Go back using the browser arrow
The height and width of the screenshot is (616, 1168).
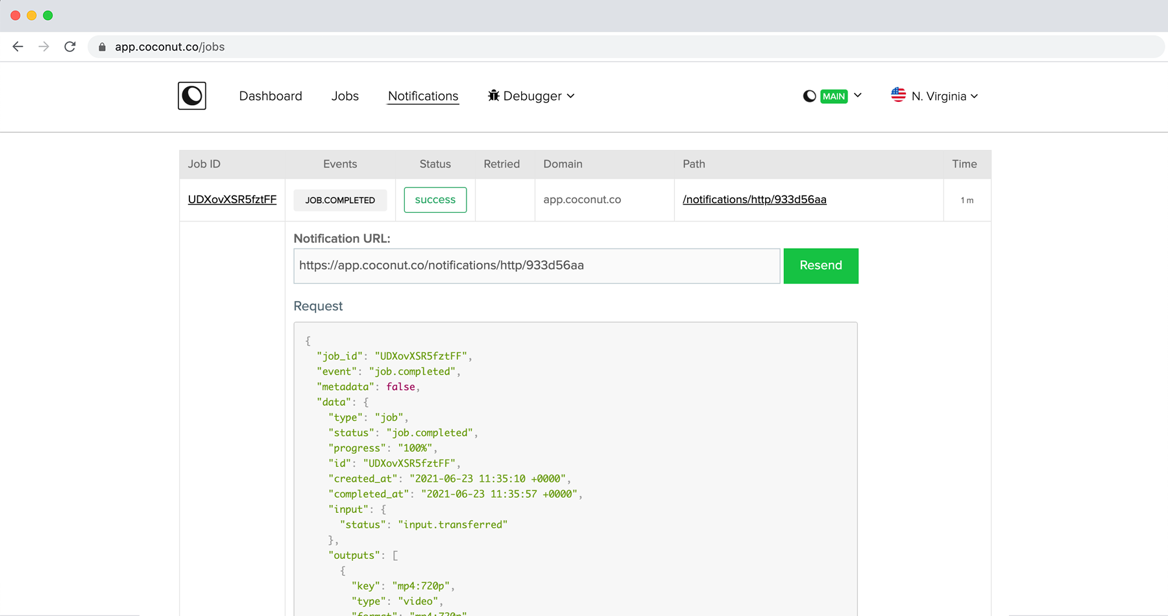pos(18,46)
